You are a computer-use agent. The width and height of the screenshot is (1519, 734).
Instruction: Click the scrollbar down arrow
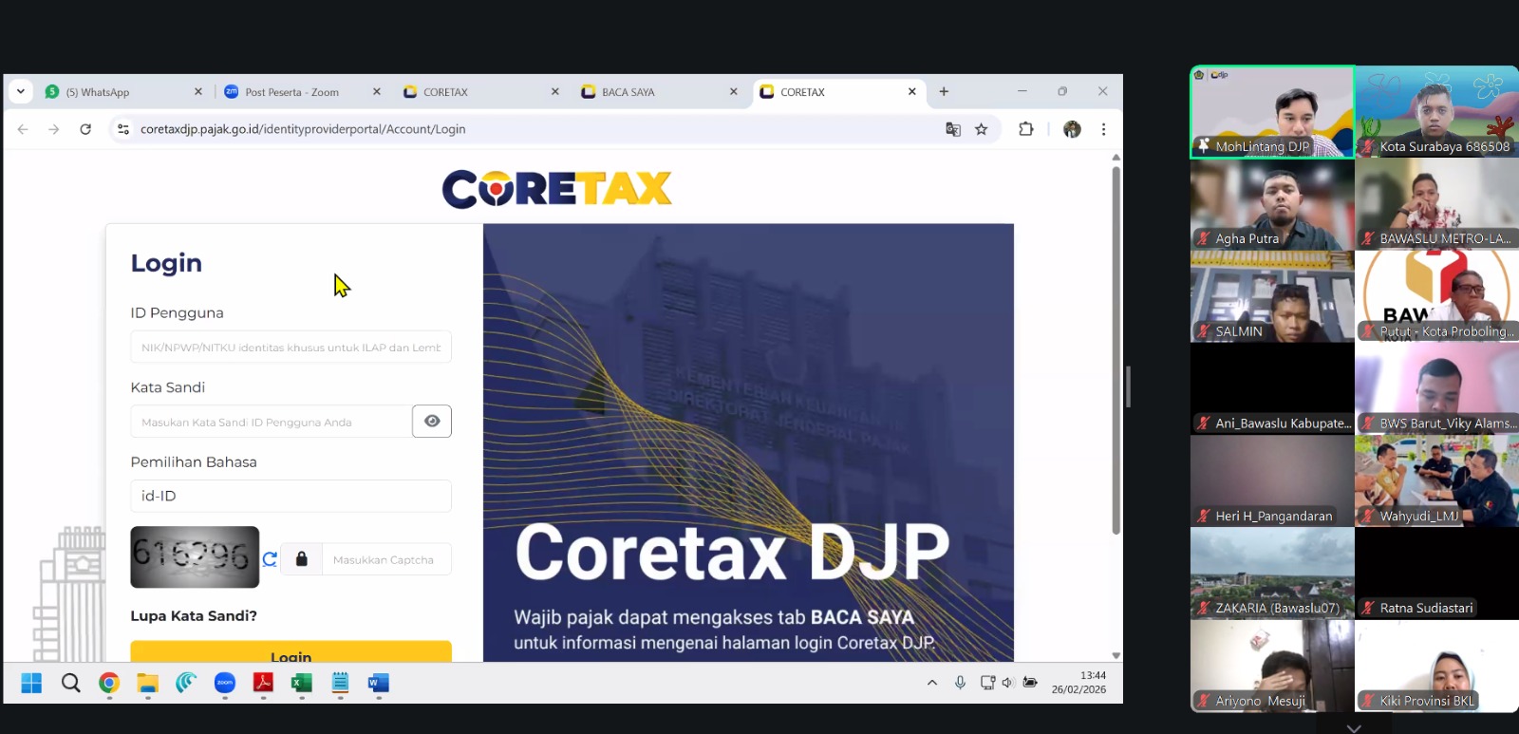(x=1116, y=655)
